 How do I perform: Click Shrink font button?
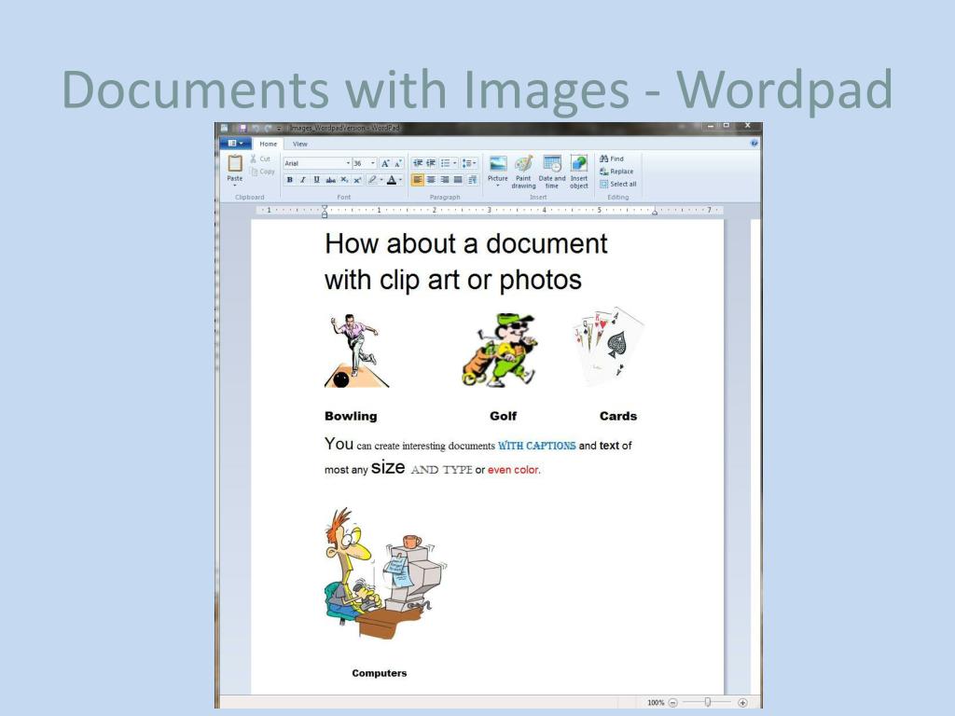397,163
